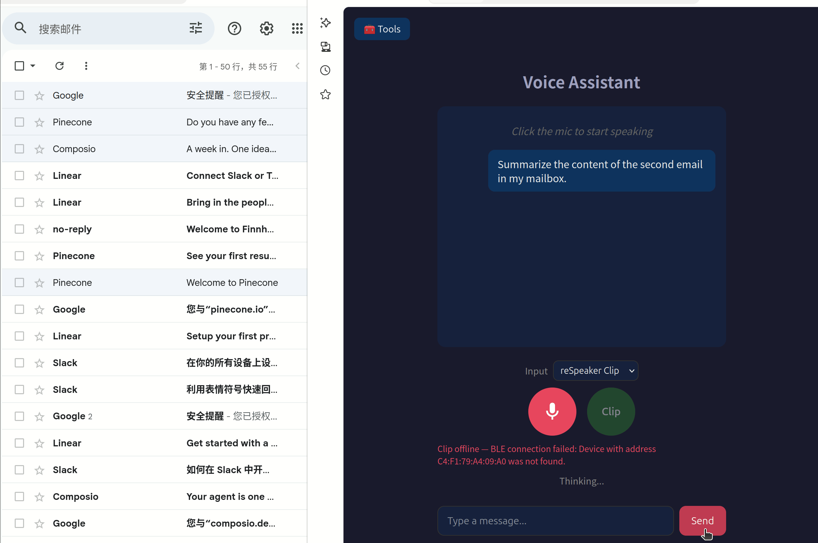
Task: Star the Linear 'Setup your first pr...' email
Action: [39, 336]
